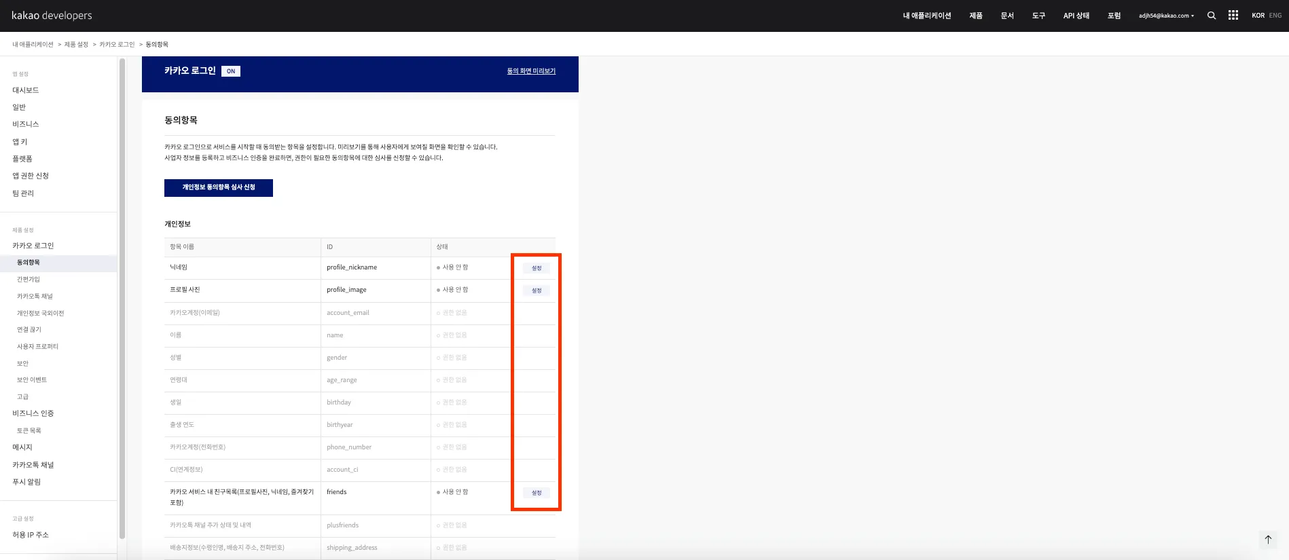The image size is (1289, 560).
Task: Click the phone_number ID cell
Action: [376, 447]
